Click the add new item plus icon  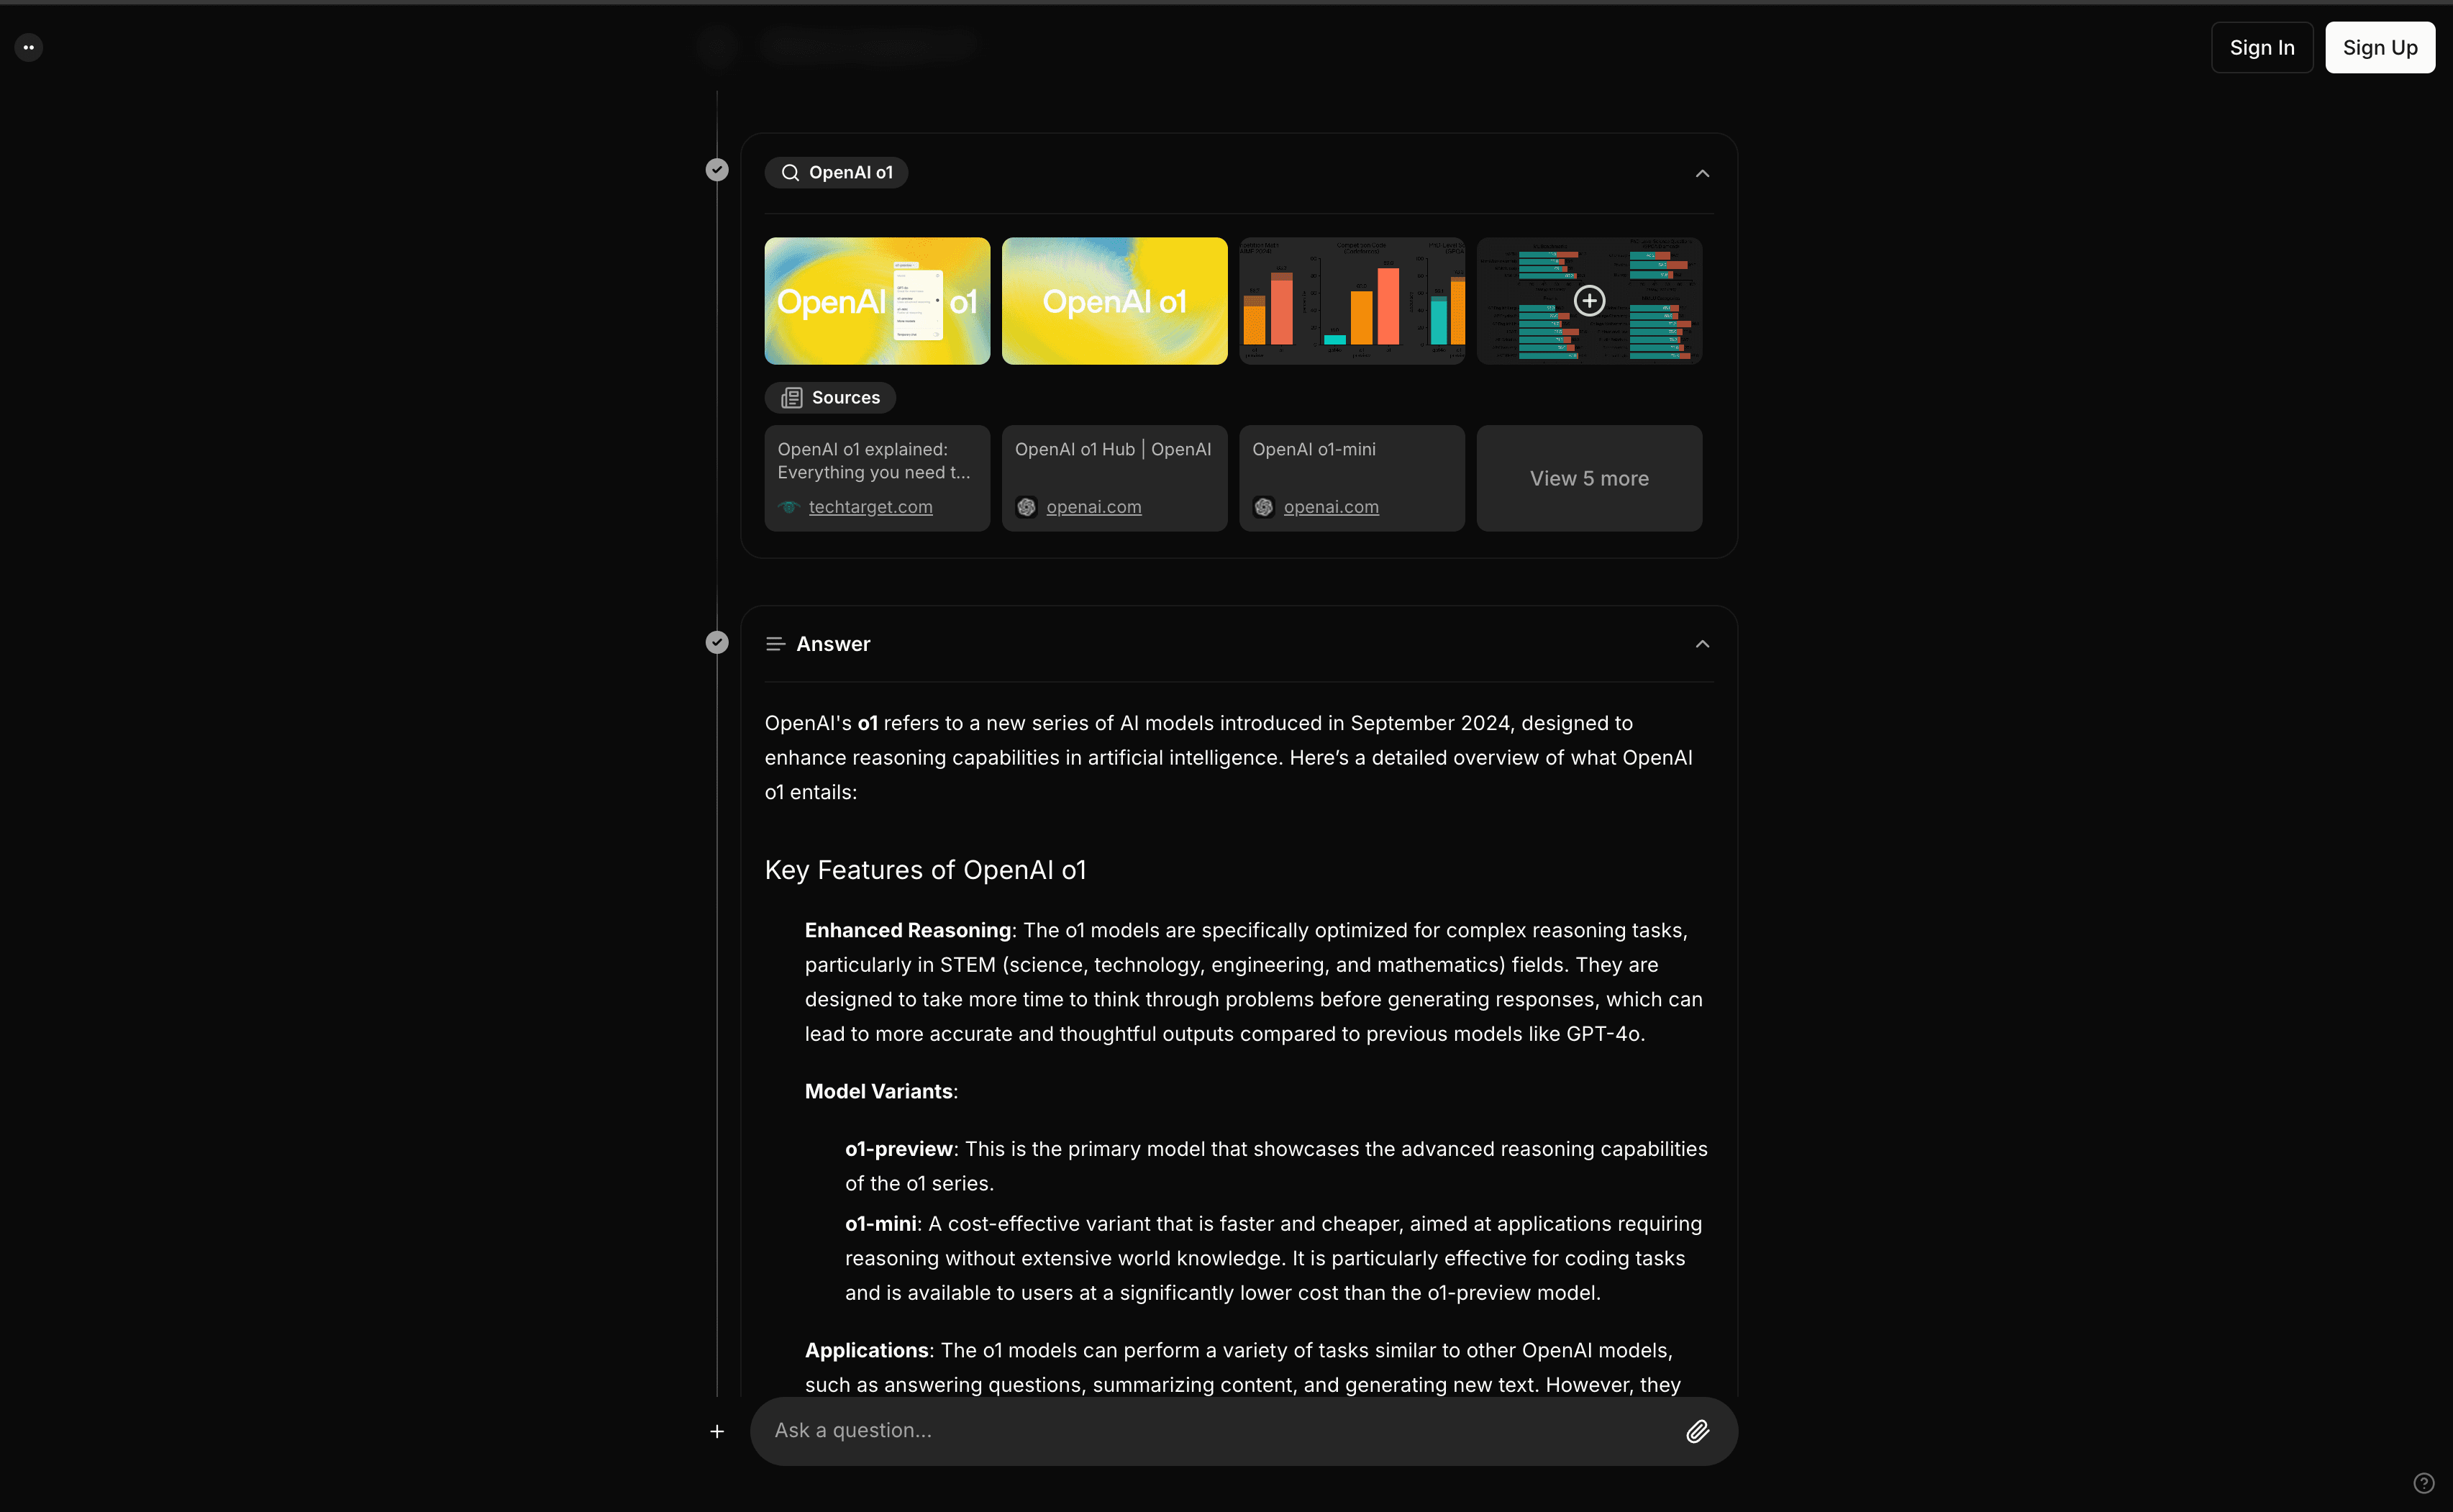click(x=716, y=1431)
